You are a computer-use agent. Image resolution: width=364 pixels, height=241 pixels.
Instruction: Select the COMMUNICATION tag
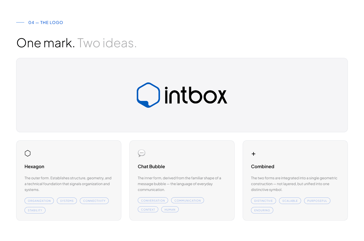coord(188,201)
